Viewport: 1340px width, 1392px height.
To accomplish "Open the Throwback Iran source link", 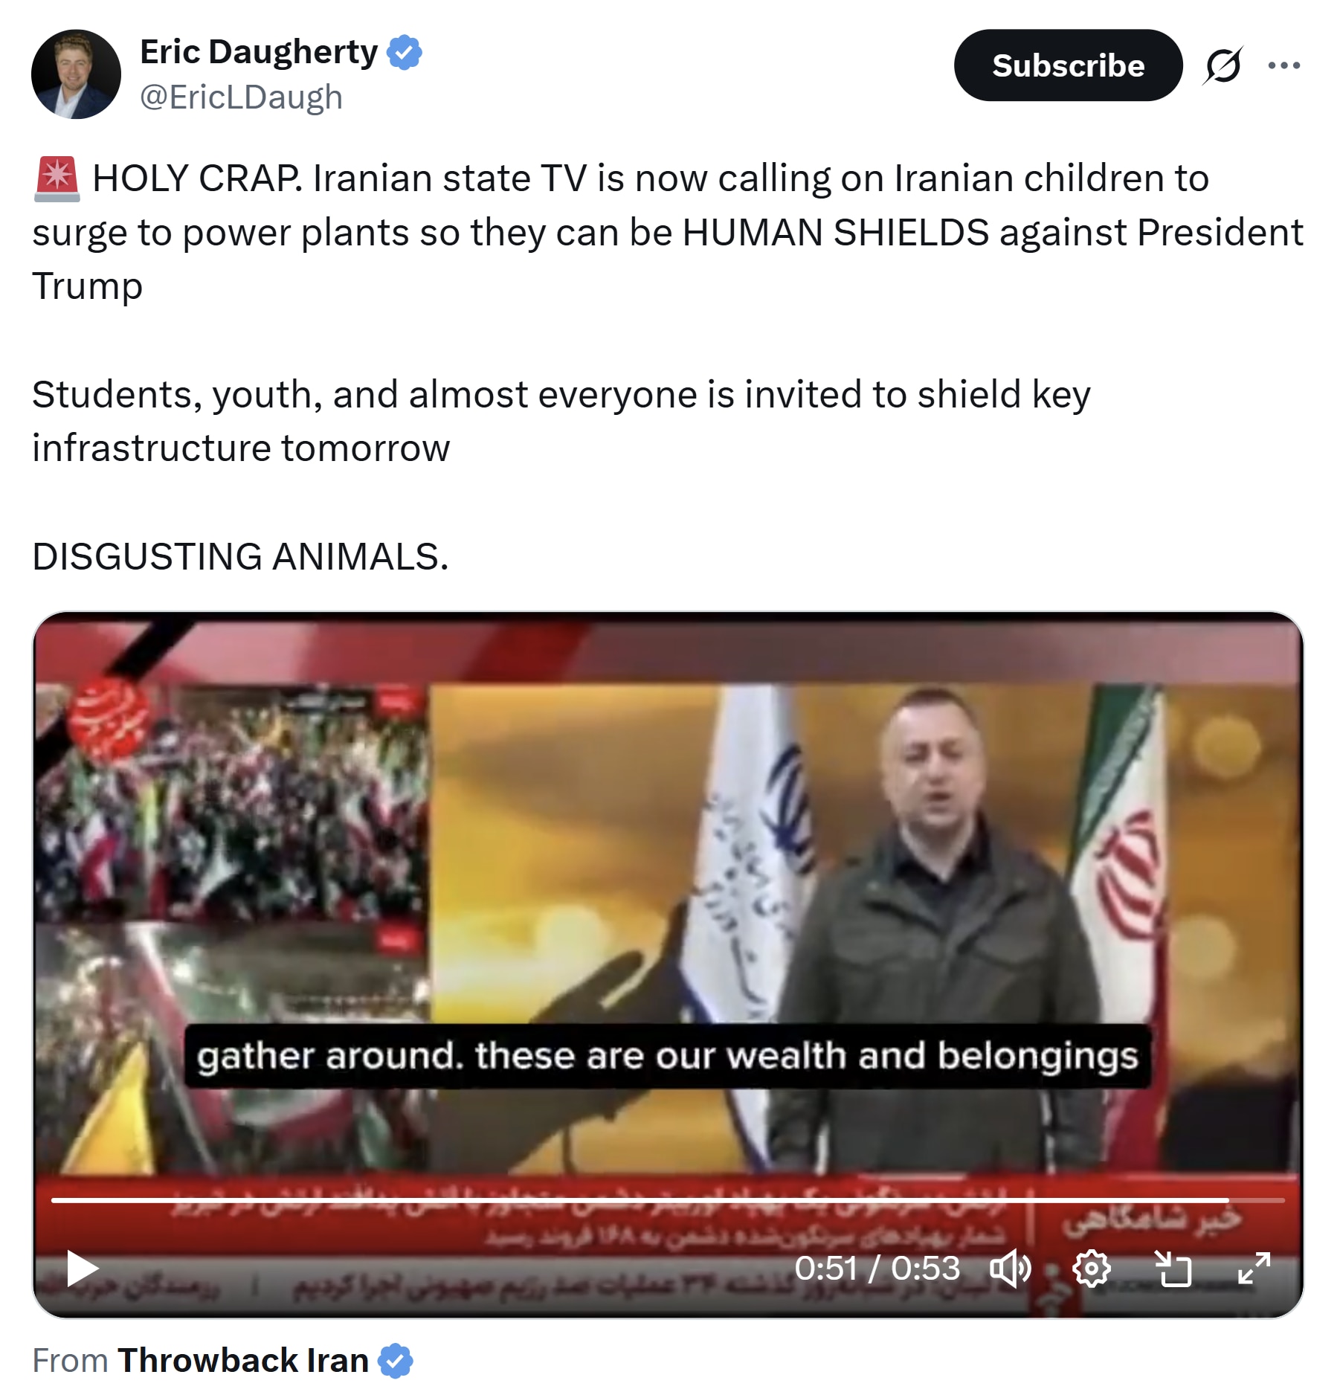I will 243,1361.
